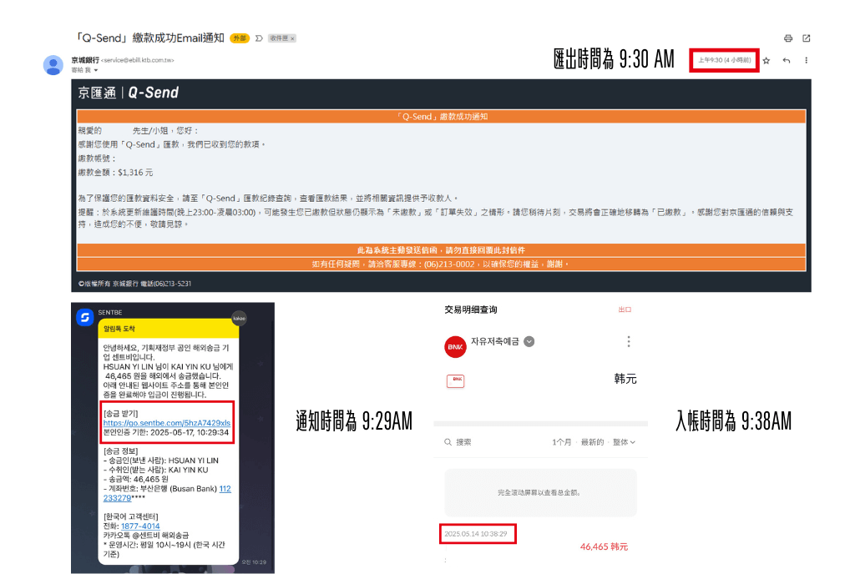
Task: Click the 搜索 search field
Action: click(463, 442)
